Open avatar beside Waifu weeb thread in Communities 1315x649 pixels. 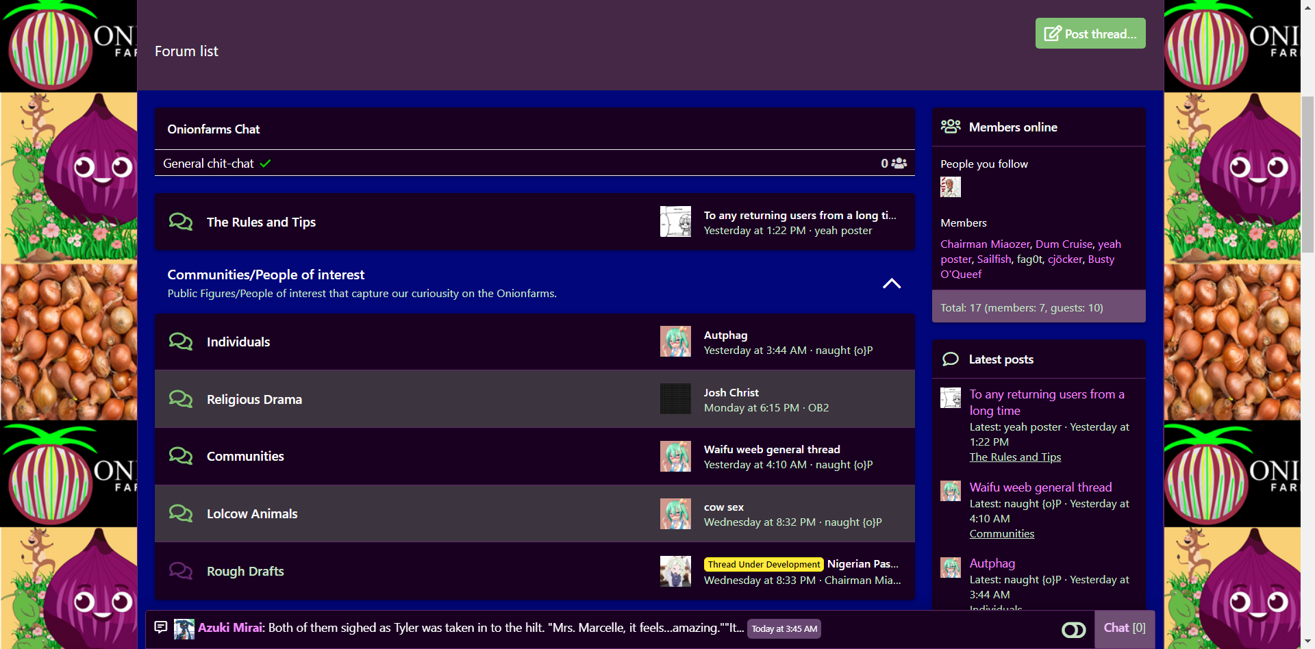[675, 456]
